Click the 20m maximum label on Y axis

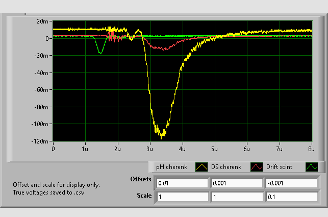(42, 21)
